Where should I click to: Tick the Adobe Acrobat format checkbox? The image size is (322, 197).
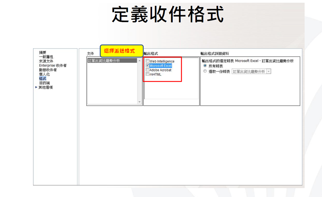pyautogui.click(x=148, y=70)
